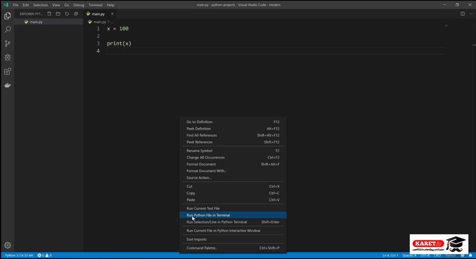Select Python 3.7.4 32-bit interpreter in status bar
The width and height of the screenshot is (476, 259).
click(19, 255)
